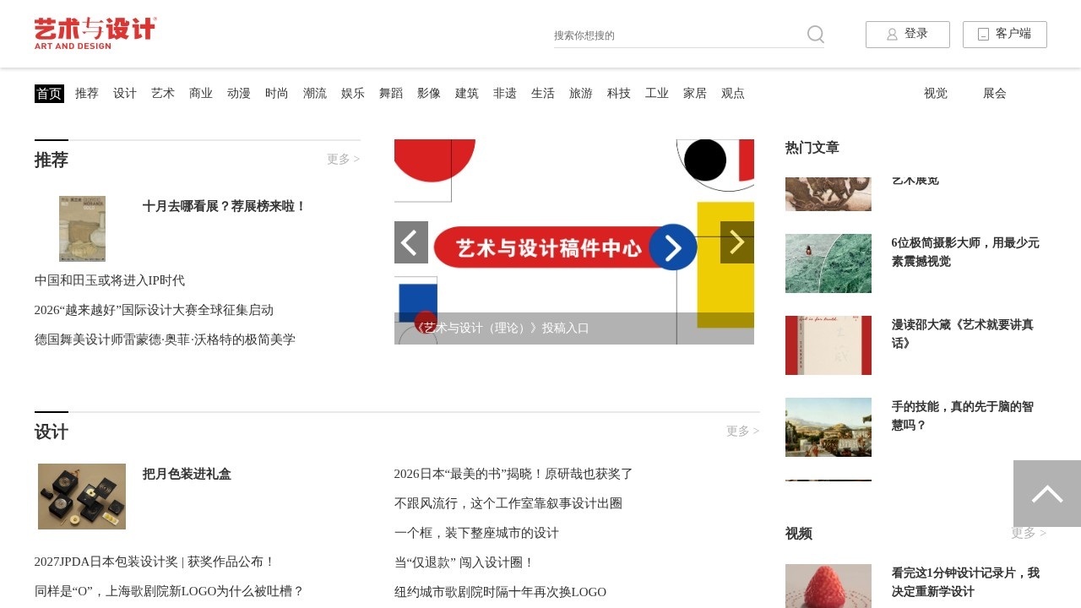Open 漫读邵大箴《艺术就要讲真话》 article
This screenshot has width=1081, height=608.
click(963, 334)
